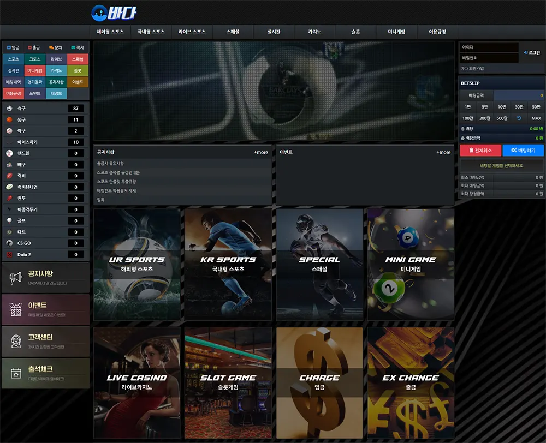This screenshot has height=443, width=546.
Task: Select the 농구 basketball icon
Action: tap(9, 119)
